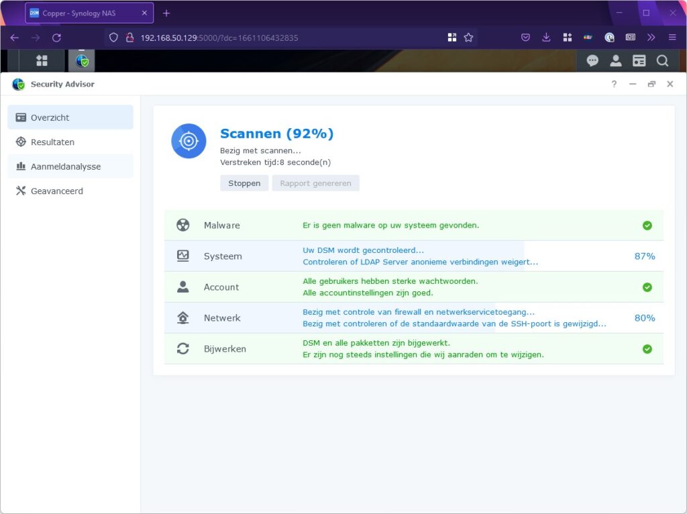Screen dimensions: 687x514
Task: Click the padlock site security icon
Action: (129, 38)
